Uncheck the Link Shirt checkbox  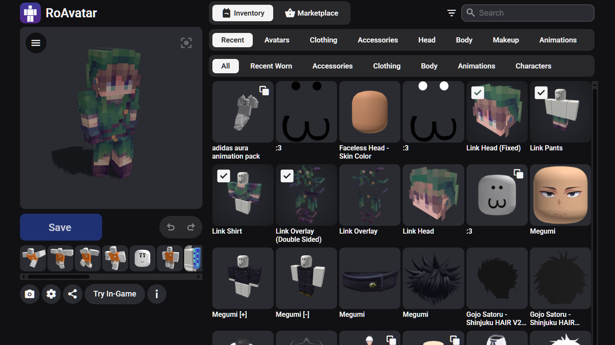(x=223, y=176)
